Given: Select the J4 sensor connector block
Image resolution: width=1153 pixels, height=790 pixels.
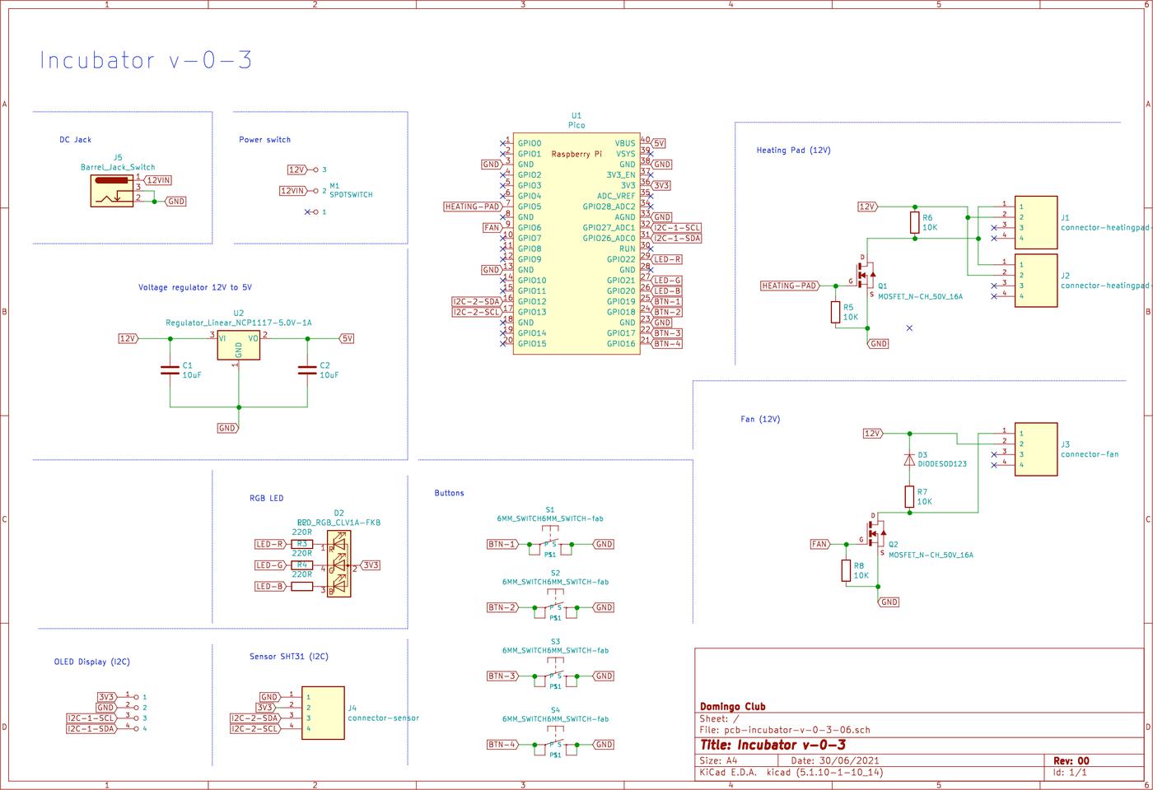Looking at the screenshot, I should (323, 713).
